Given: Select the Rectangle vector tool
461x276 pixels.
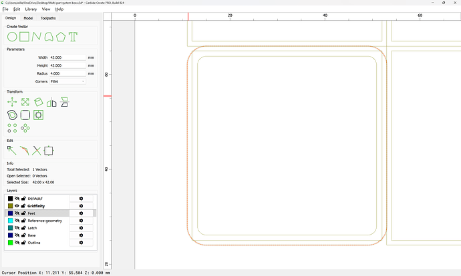Looking at the screenshot, I should click(x=25, y=37).
